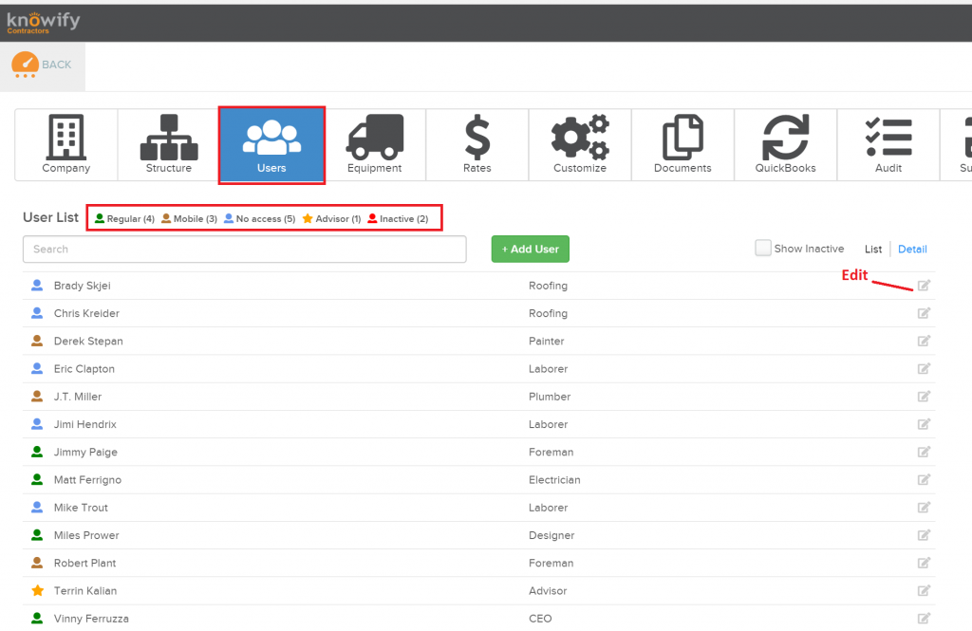
Task: Open the Company settings section
Action: tap(65, 144)
